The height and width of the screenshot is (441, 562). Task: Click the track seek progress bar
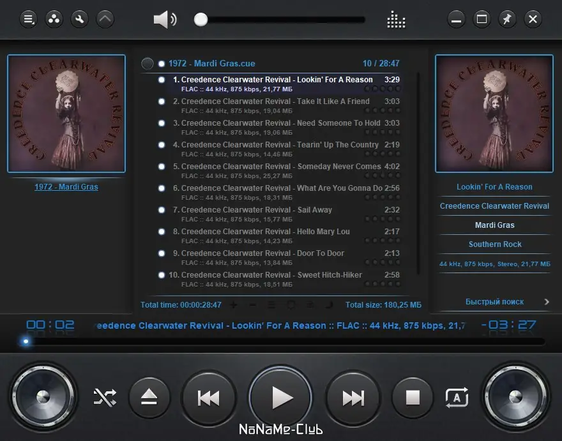point(283,341)
